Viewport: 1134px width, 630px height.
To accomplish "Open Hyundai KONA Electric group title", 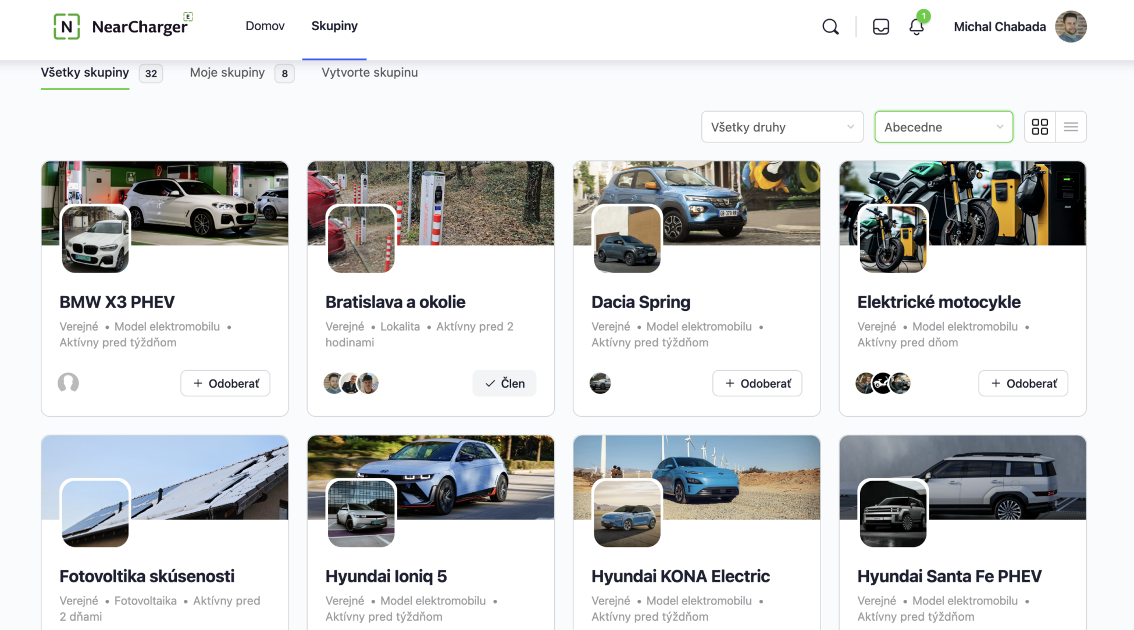I will [x=680, y=577].
